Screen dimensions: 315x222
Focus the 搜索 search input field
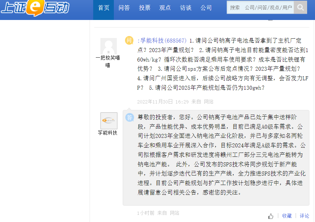tap(260, 7)
